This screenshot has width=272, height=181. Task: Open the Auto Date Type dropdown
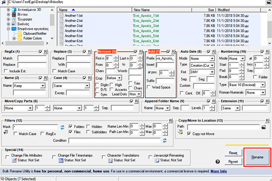point(212,66)
